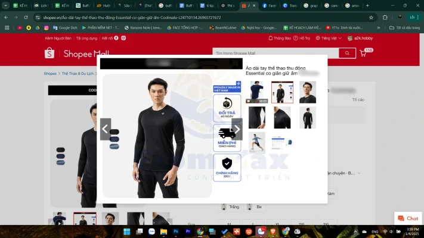Open Instagram bookmark in bookmarks bar

click(x=47, y=27)
